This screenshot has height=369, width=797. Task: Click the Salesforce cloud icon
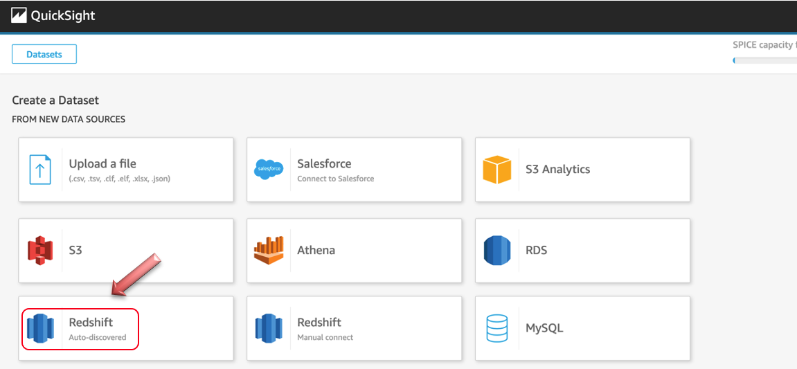click(x=269, y=169)
